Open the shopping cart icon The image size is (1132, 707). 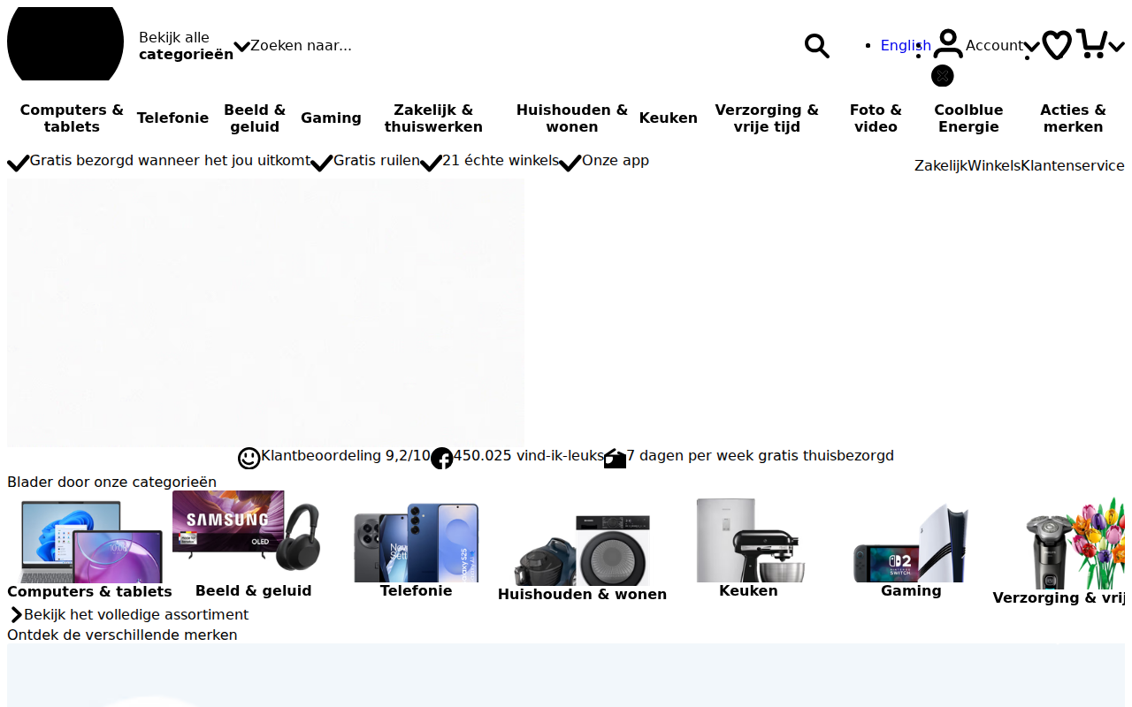tap(1091, 43)
